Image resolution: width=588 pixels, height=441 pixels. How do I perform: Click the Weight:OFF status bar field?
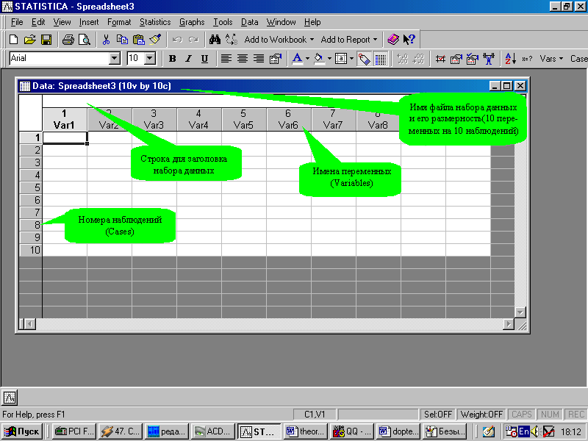click(481, 415)
